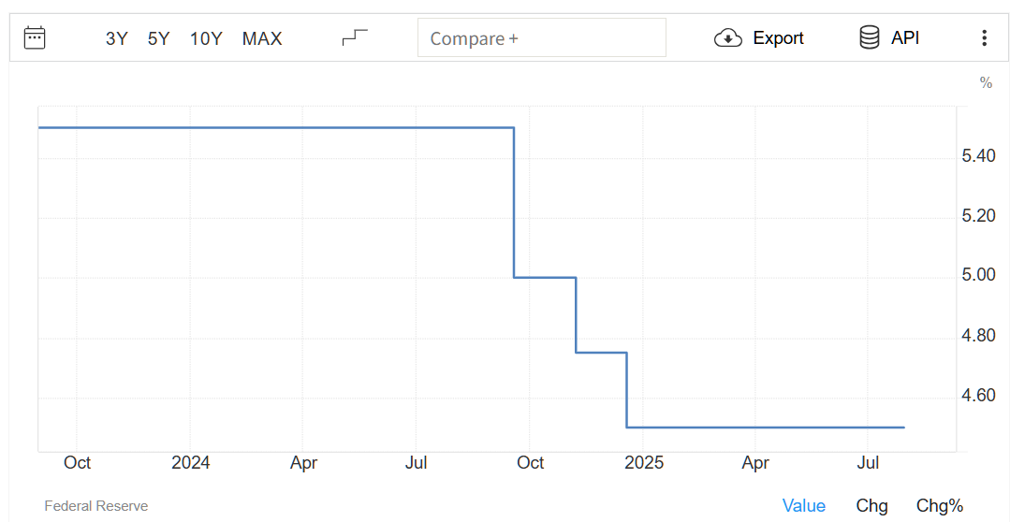This screenshot has height=522, width=1025.
Task: Click the 5.00 step on the line
Action: click(x=545, y=278)
